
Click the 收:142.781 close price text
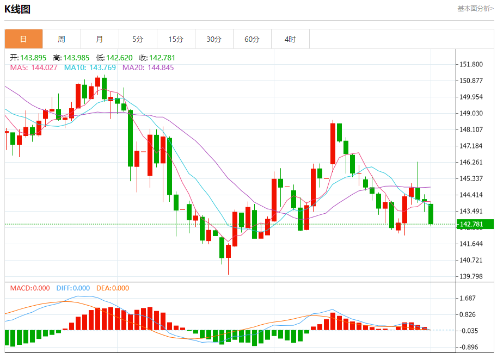tap(157, 58)
